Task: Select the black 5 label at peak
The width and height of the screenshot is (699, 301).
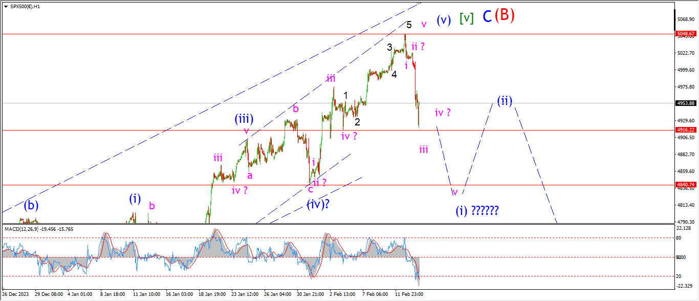Action: click(x=409, y=25)
